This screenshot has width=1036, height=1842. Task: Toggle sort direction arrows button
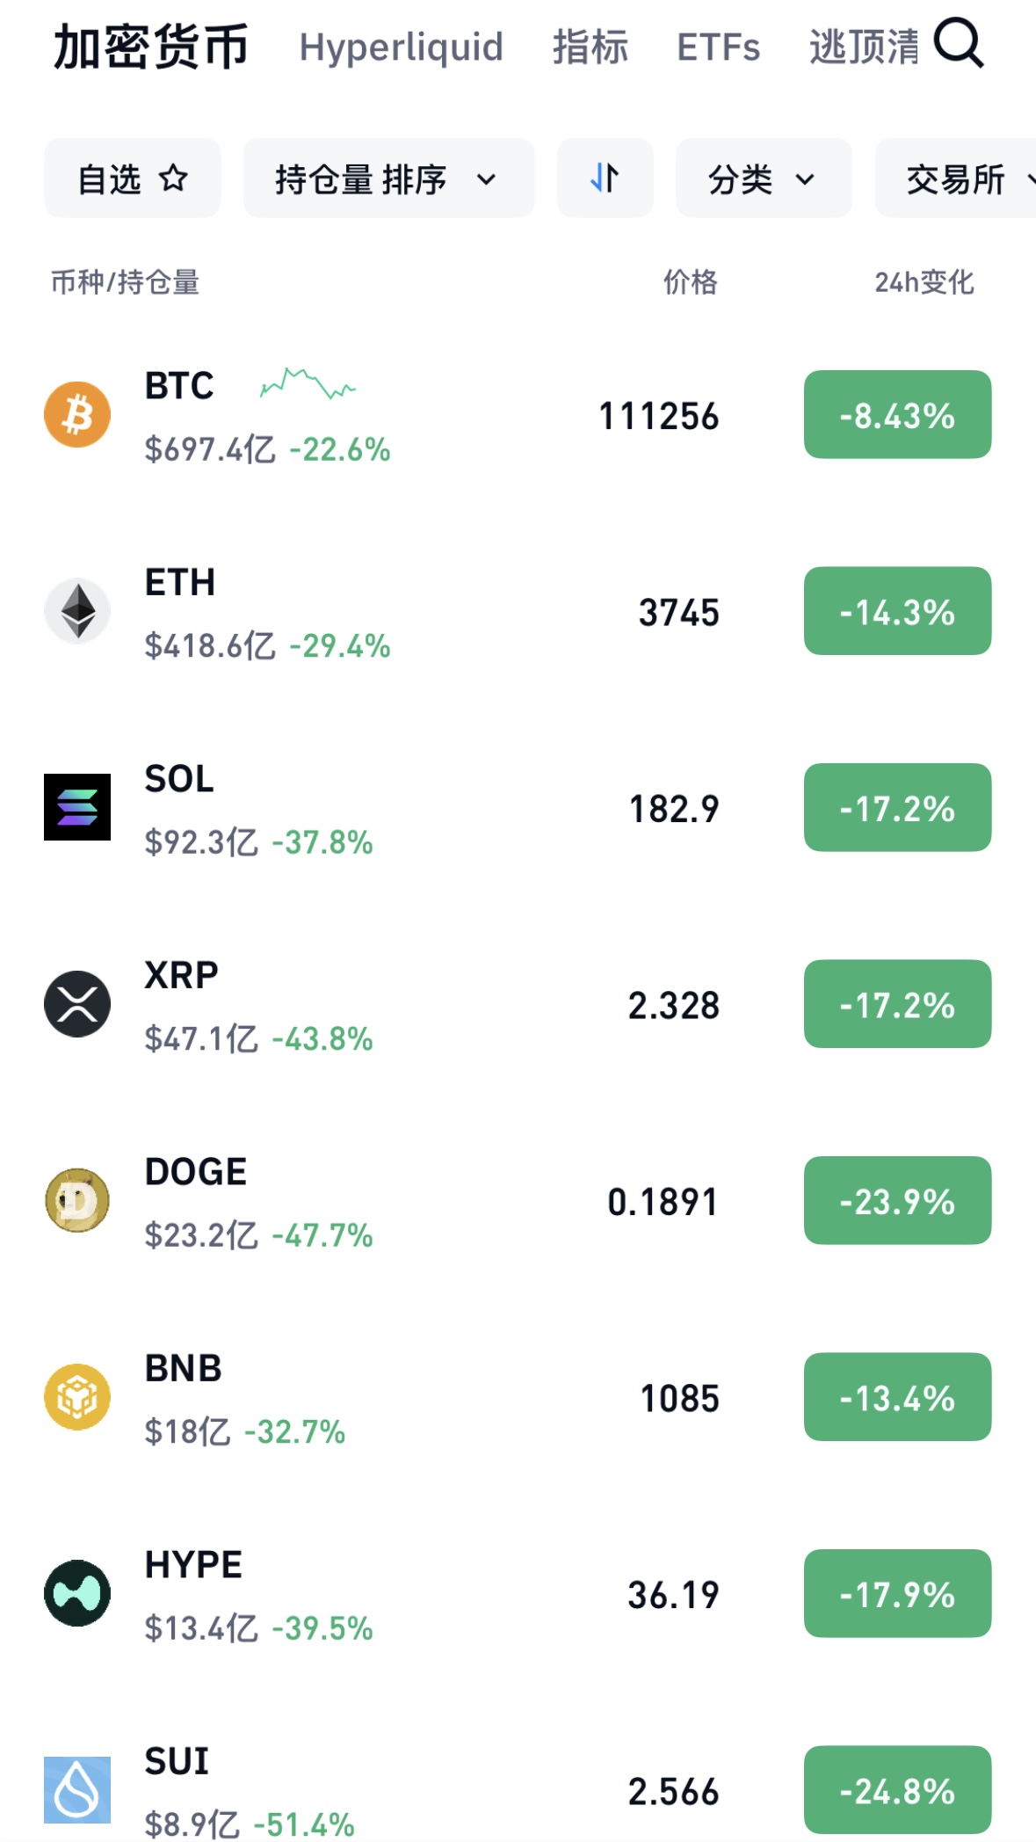click(x=605, y=178)
